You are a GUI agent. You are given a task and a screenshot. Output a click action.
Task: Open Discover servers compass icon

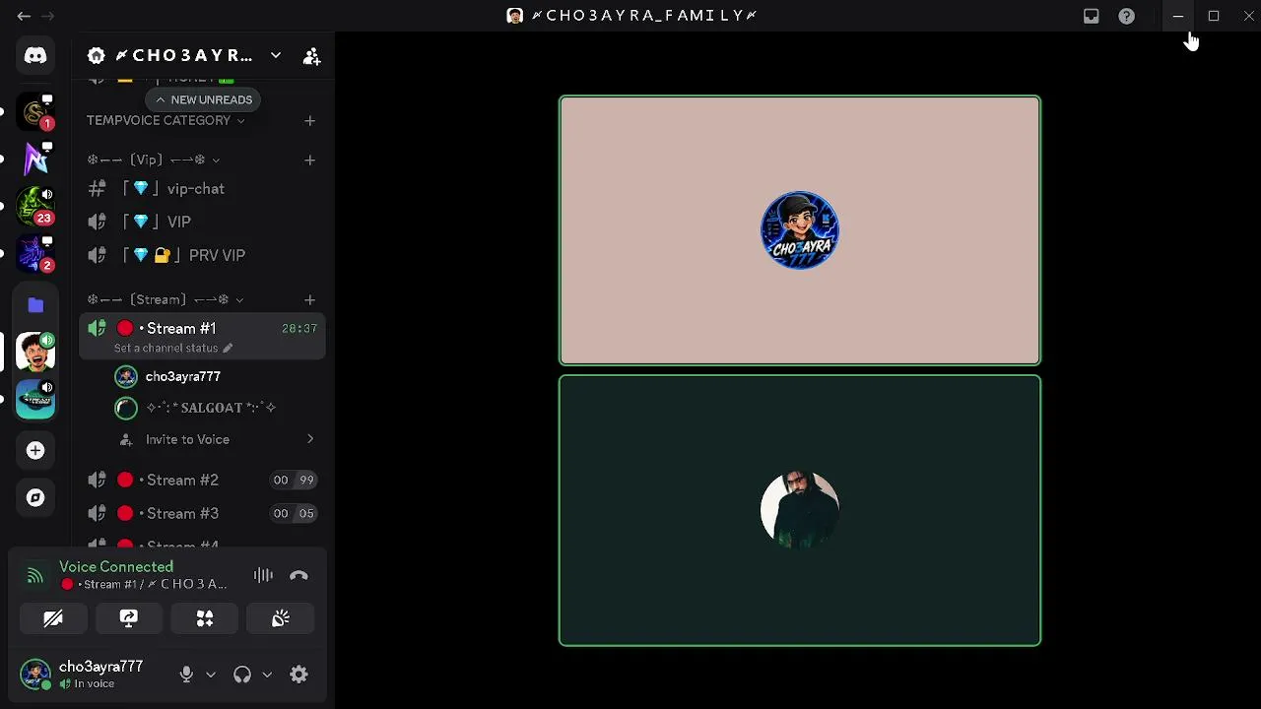tap(35, 497)
